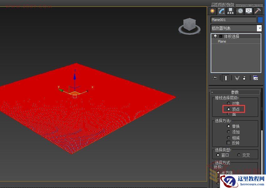
Task: Click the Plane001 object color swatch
Action: pos(261,19)
